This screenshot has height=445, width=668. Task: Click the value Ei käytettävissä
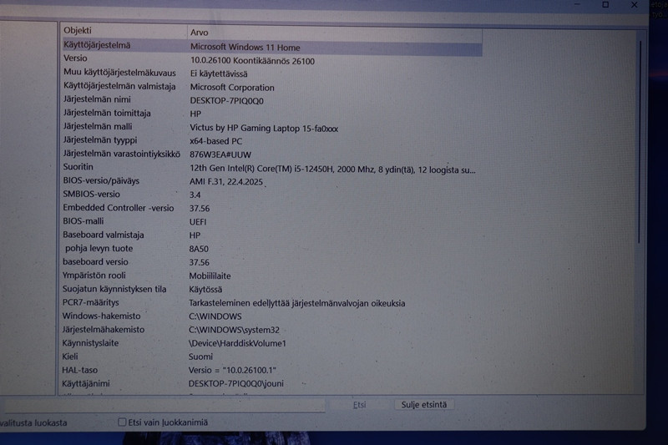[x=219, y=73]
